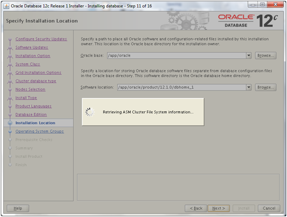Click the Operating System Groups step bullet
The height and width of the screenshot is (217, 287).
tap(10, 131)
